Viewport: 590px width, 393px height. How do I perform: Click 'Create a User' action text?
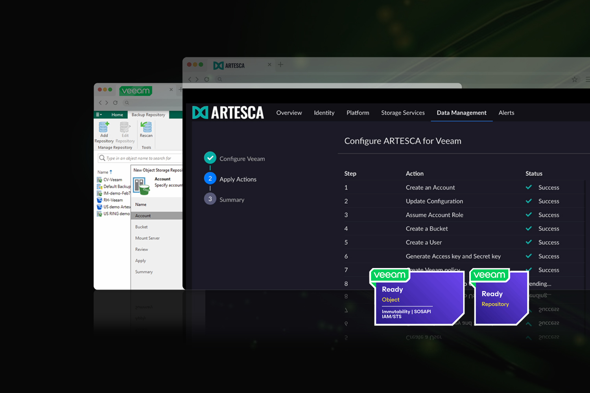pyautogui.click(x=424, y=242)
